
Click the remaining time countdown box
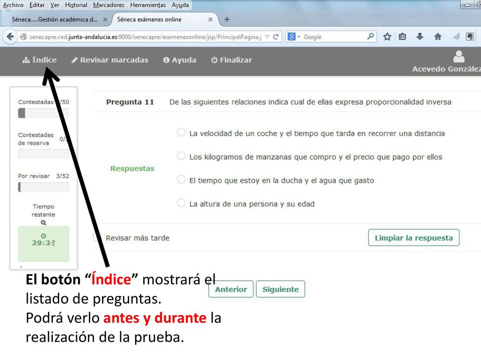[44, 243]
